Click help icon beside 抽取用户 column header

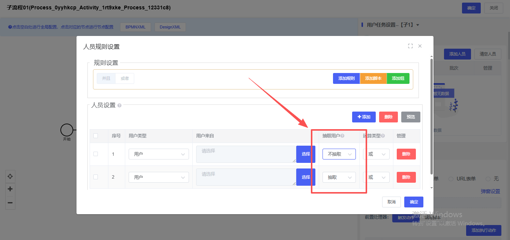(342, 136)
